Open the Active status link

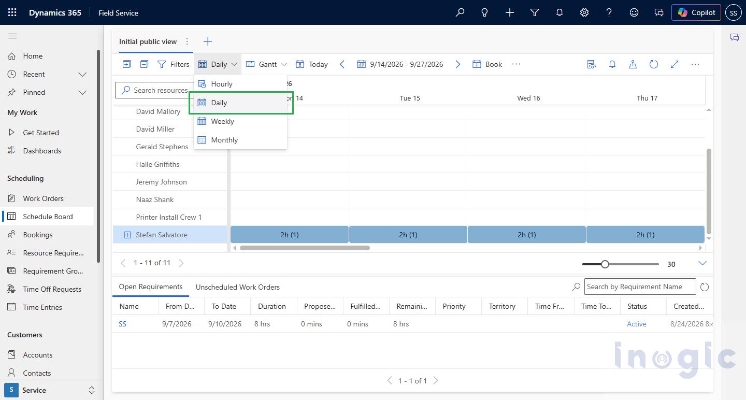tap(637, 324)
